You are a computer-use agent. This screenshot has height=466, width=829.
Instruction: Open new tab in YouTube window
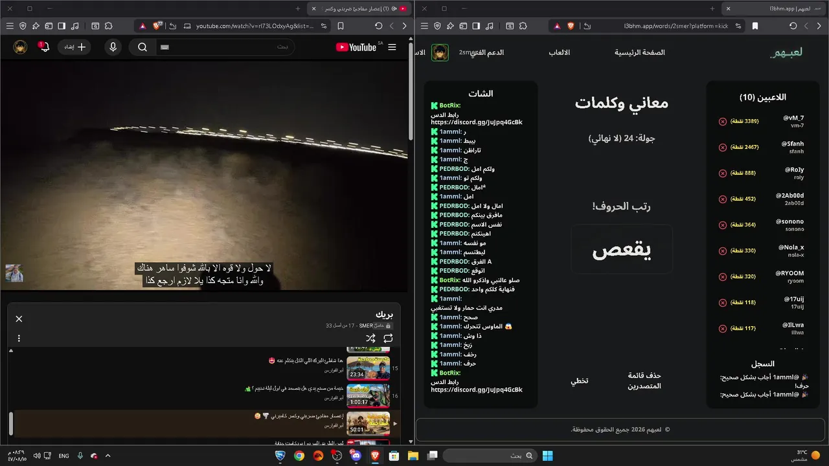click(x=298, y=9)
